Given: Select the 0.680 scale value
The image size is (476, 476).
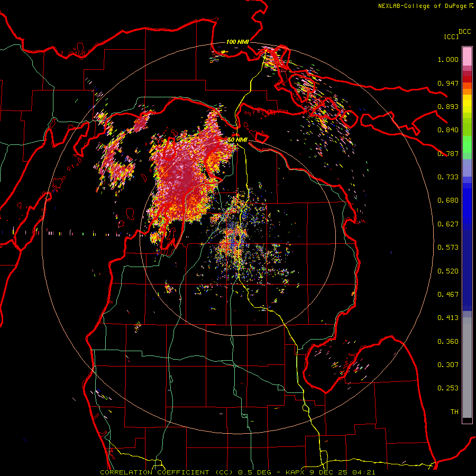Looking at the screenshot, I should (448, 200).
